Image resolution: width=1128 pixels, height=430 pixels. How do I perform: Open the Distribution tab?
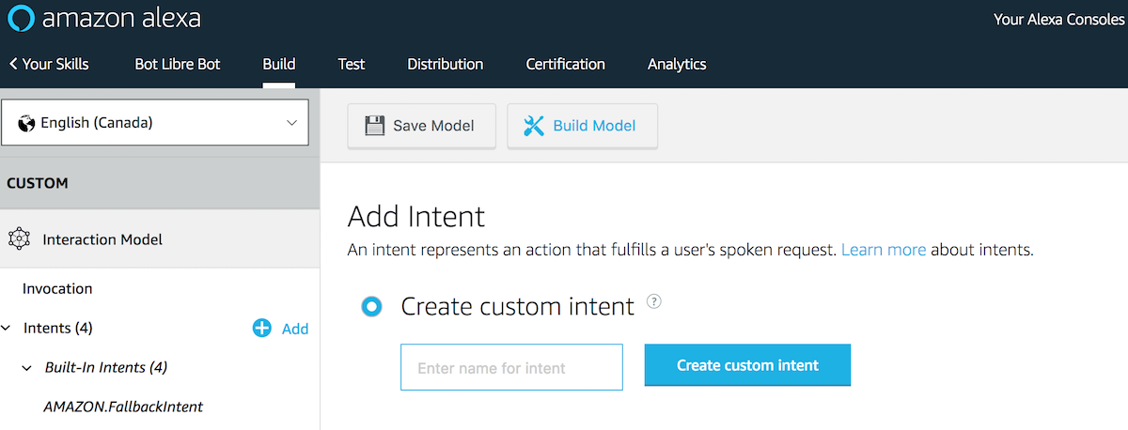445,64
